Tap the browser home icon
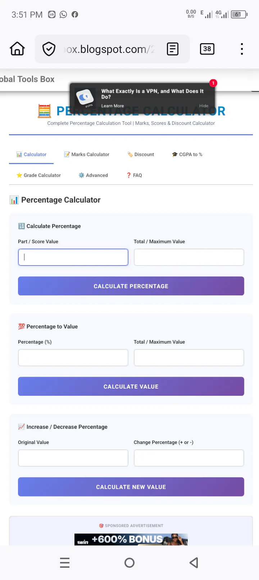 [17, 49]
